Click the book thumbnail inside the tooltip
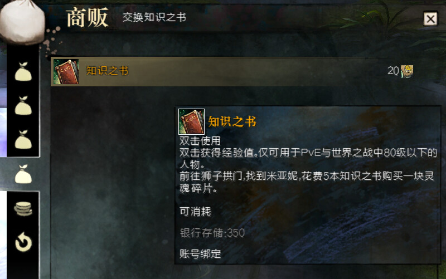Image resolution: width=446 pixels, height=279 pixels. [191, 121]
